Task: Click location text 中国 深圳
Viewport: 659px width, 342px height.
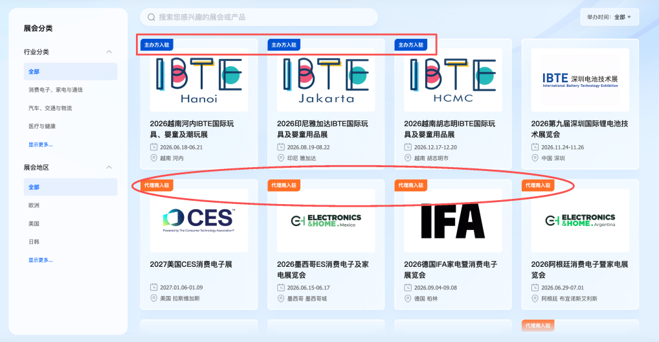Action: click(553, 158)
